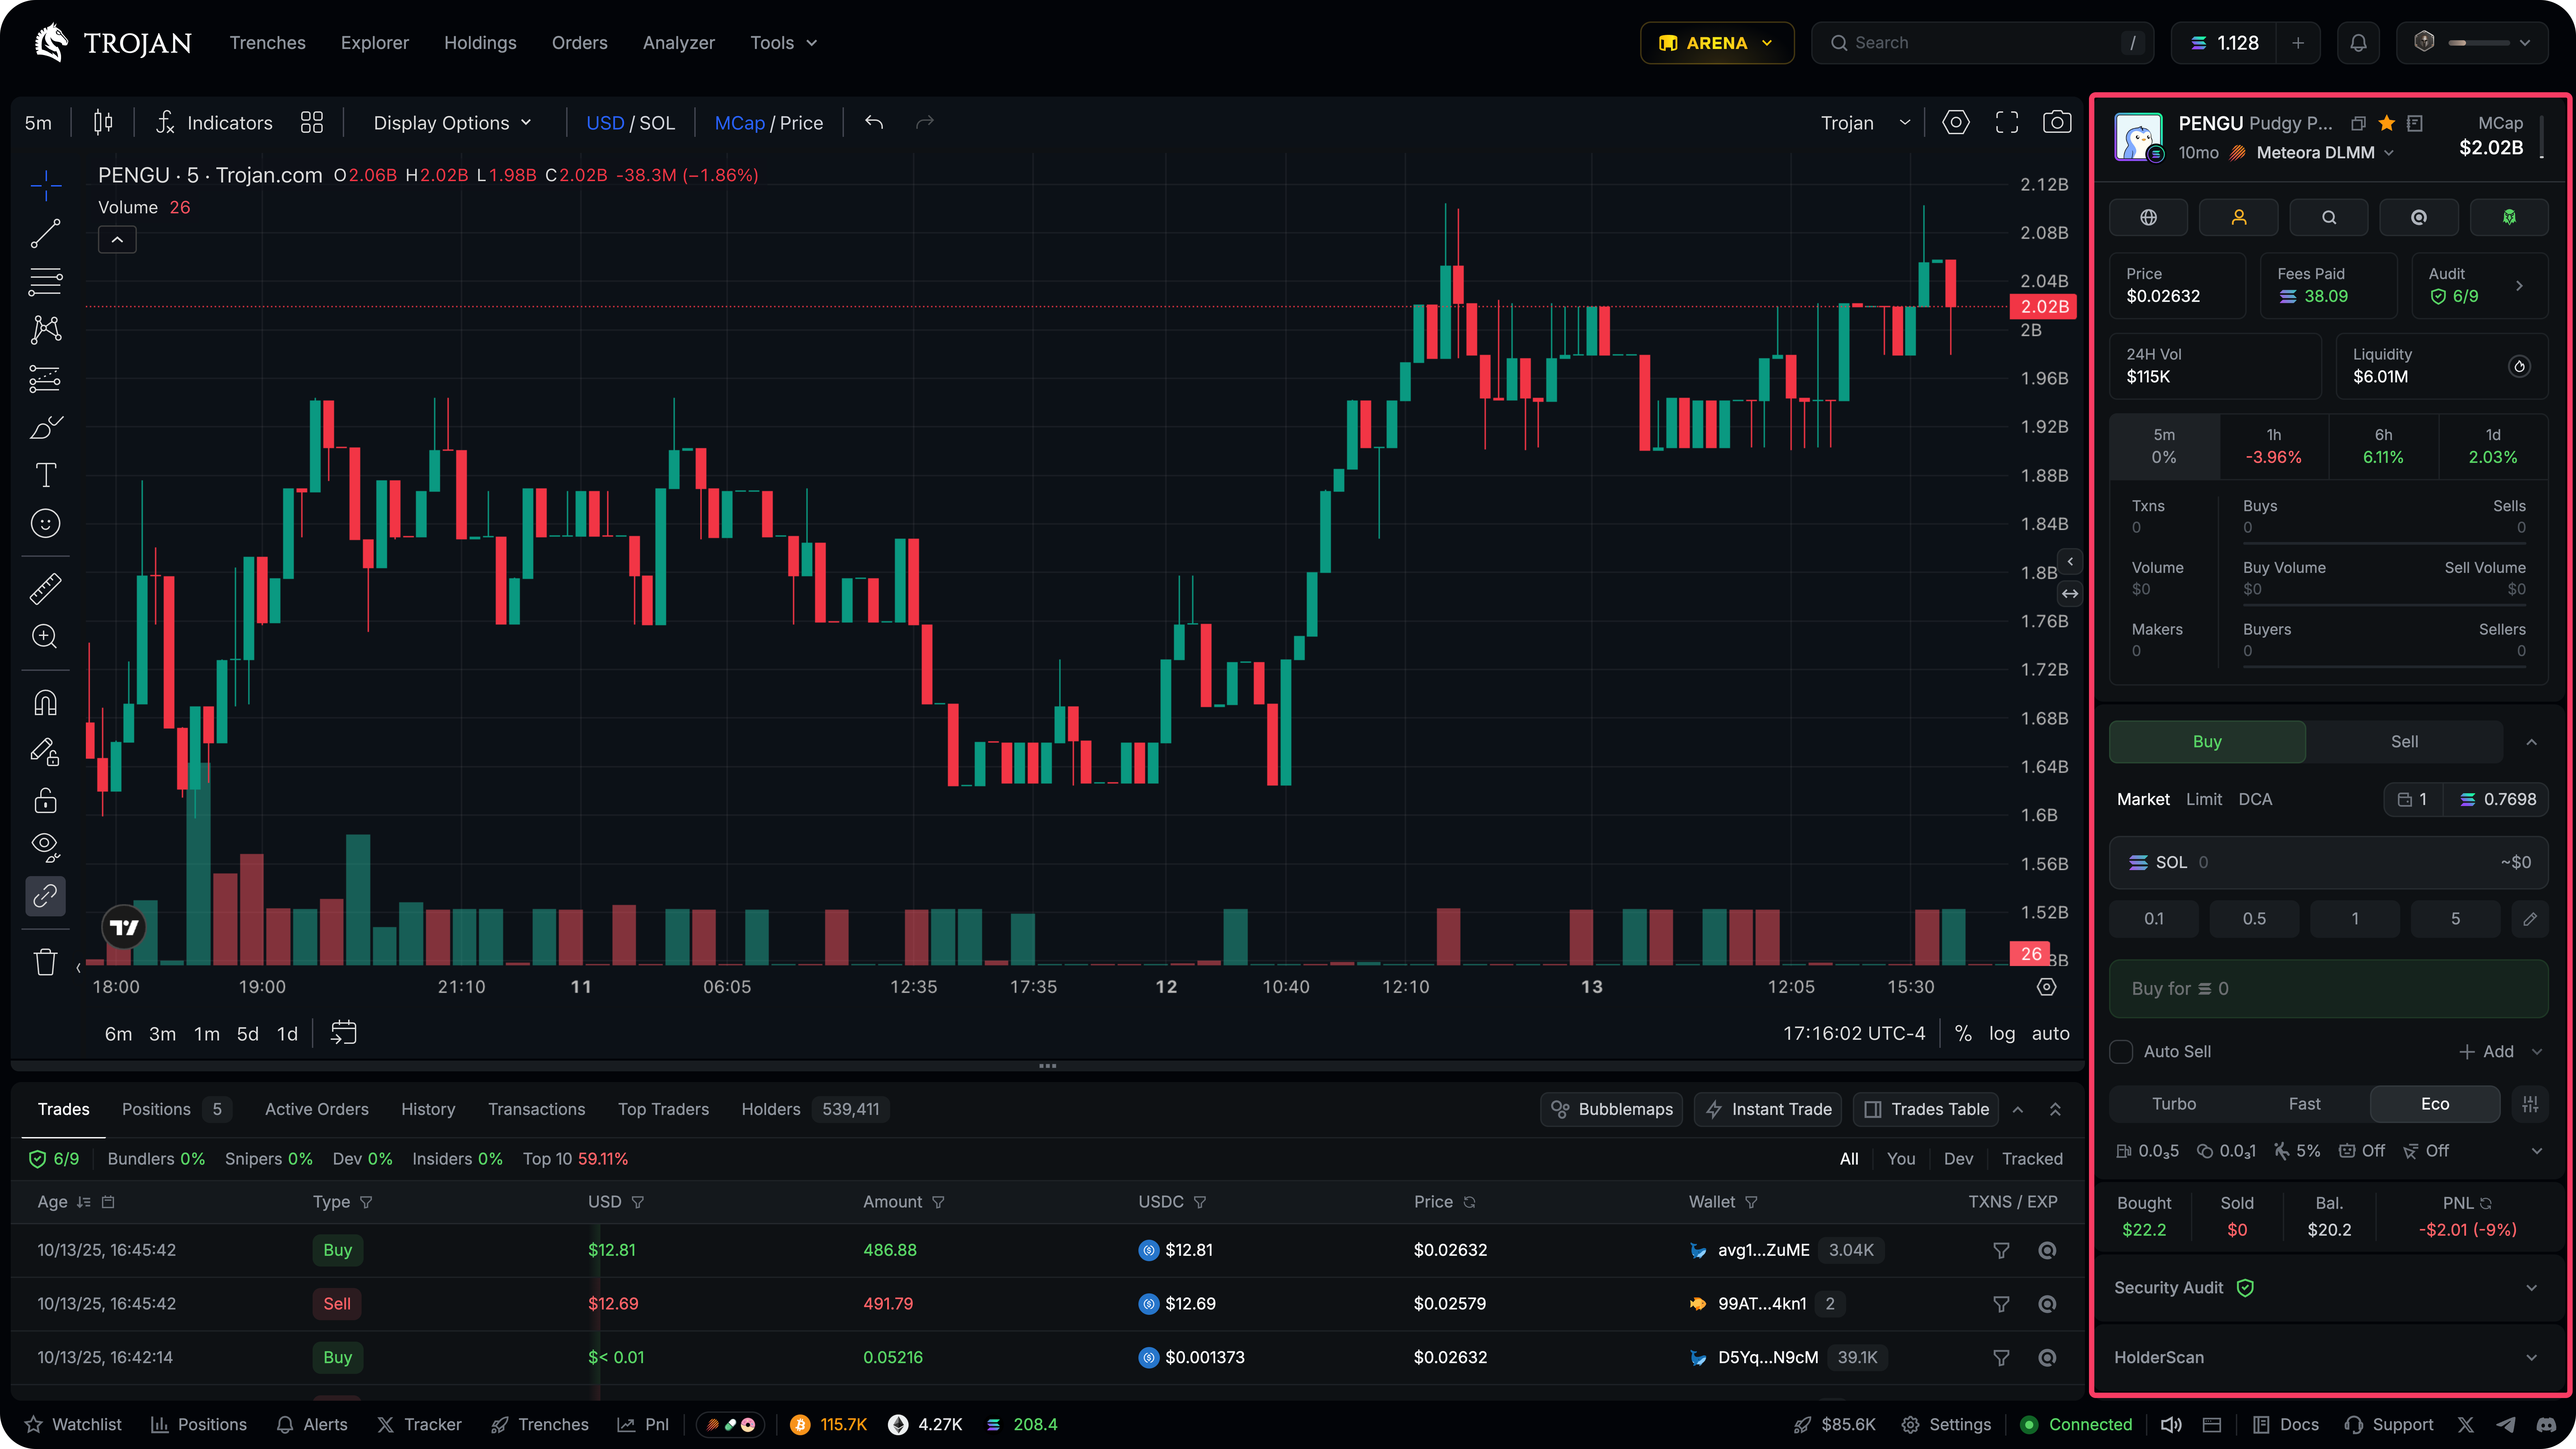Open PENGU website via globe icon
Image resolution: width=2576 pixels, height=1449 pixels.
pos(2148,217)
